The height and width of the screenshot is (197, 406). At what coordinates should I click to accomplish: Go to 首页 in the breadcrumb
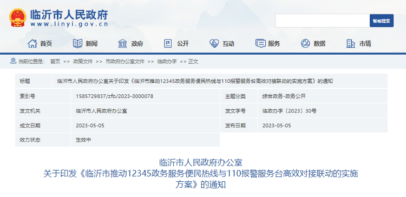coord(55,62)
